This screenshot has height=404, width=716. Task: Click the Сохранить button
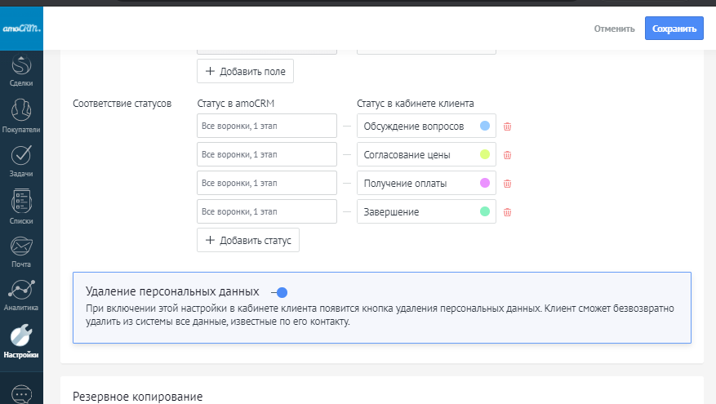point(674,29)
